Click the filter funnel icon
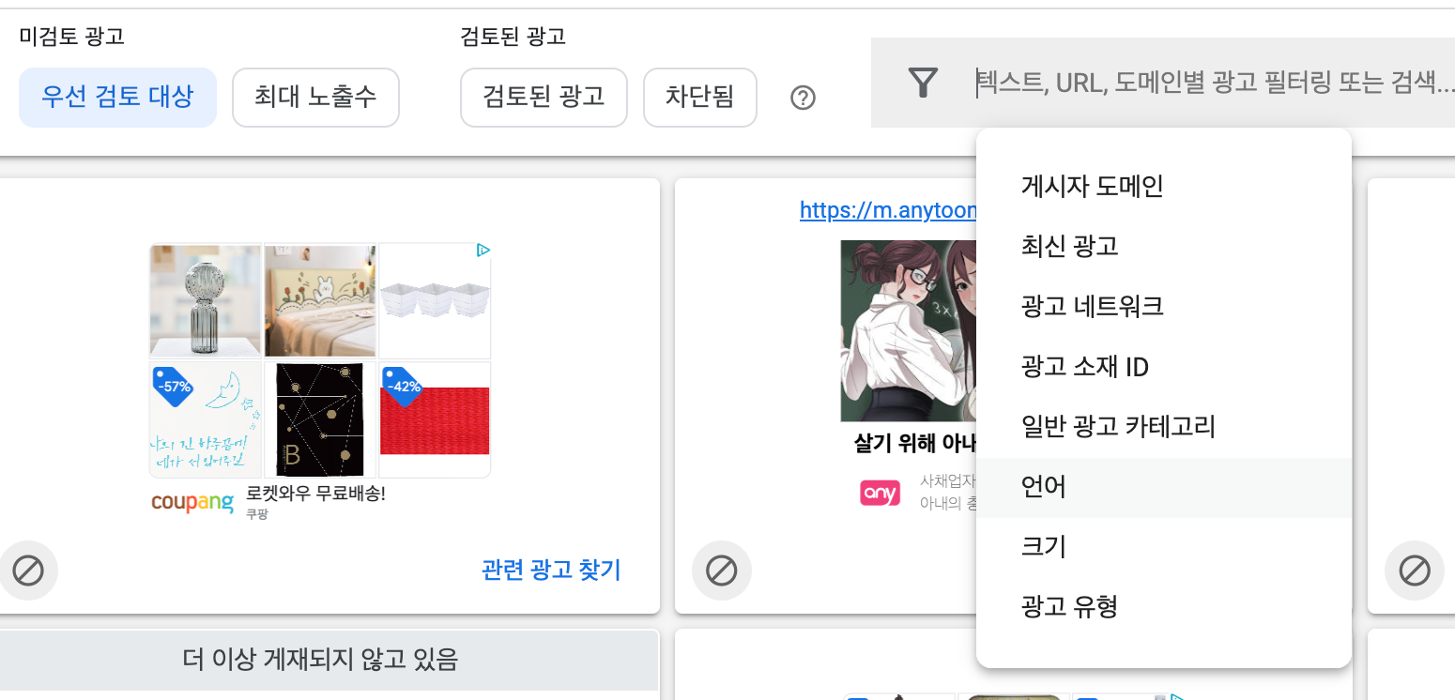This screenshot has height=700, width=1455. pos(924,83)
